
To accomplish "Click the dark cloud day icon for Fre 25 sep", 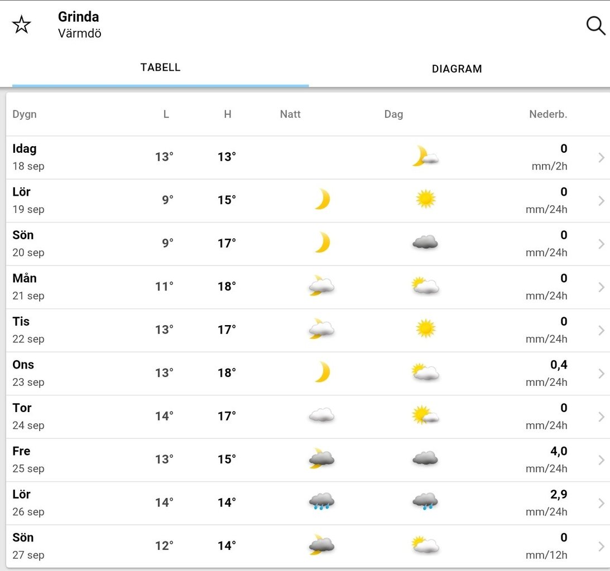I will (425, 459).
